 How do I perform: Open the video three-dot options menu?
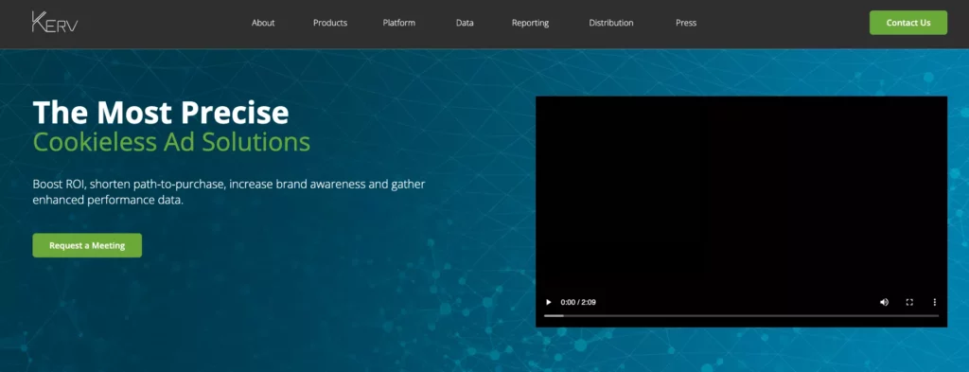[x=934, y=302]
